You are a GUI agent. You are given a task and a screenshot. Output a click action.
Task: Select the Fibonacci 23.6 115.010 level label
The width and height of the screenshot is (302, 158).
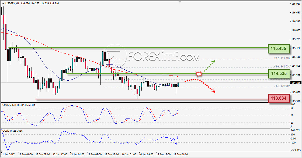pos(282,58)
